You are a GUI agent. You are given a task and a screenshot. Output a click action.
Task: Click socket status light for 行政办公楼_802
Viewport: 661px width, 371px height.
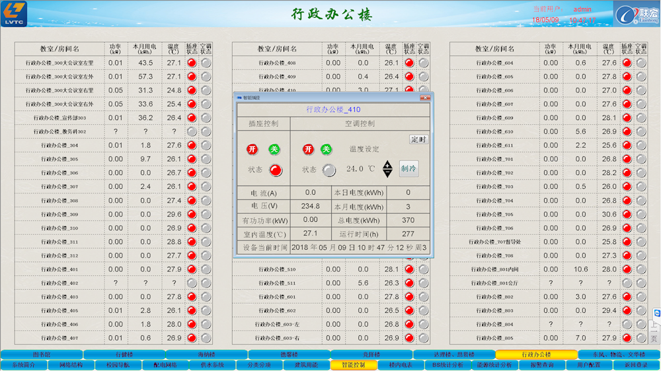(x=627, y=297)
